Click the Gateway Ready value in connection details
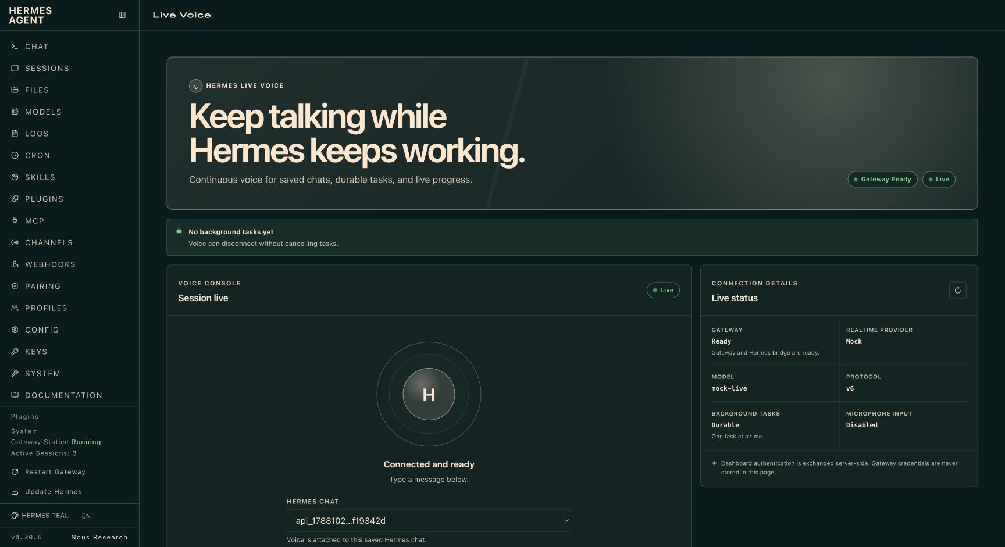Viewport: 1005px width, 547px height. pos(721,341)
